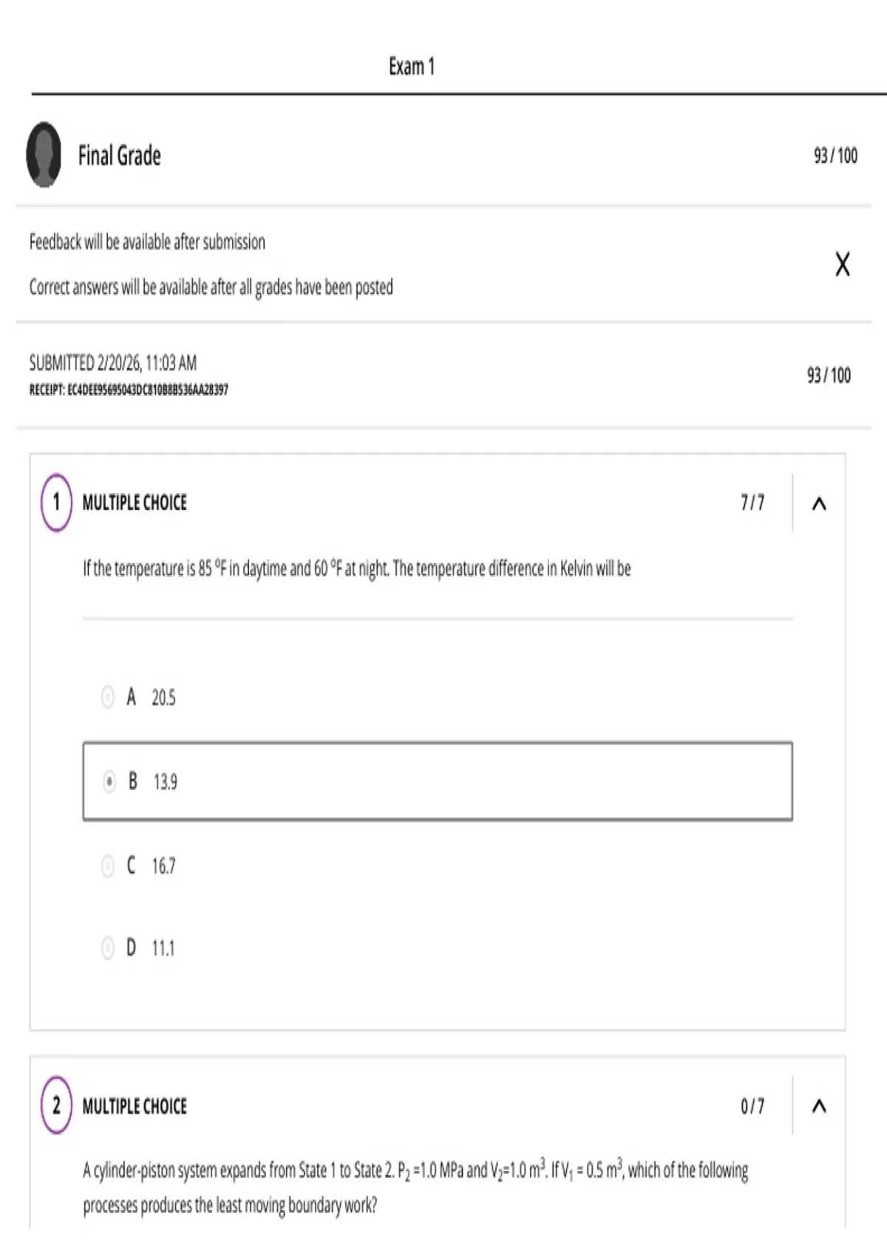
Task: Select radio option A 20.5
Action: pos(108,697)
